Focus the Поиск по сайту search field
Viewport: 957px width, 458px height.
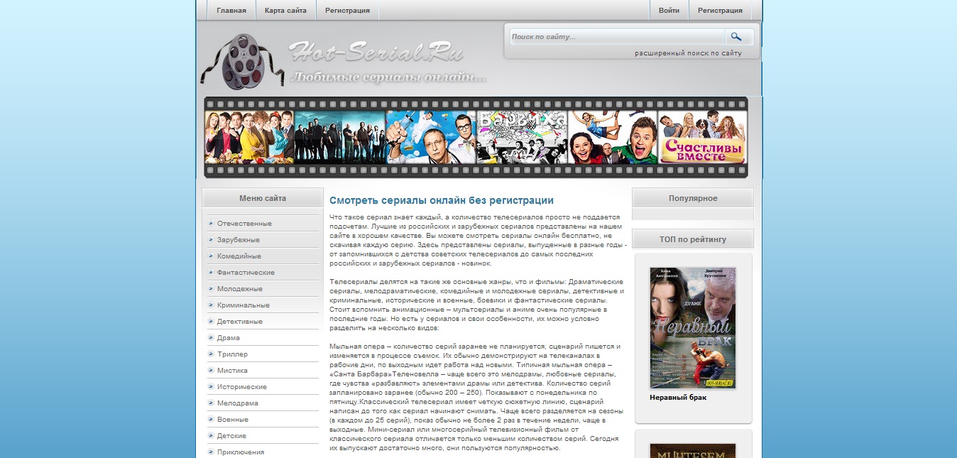[x=616, y=37]
